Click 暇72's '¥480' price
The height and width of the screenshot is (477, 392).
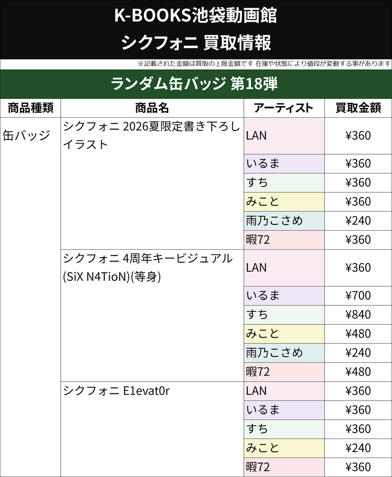click(x=358, y=372)
